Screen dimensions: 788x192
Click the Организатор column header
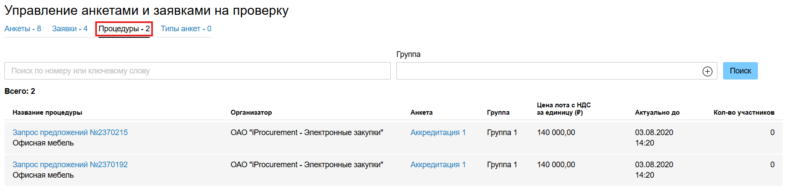tap(251, 113)
